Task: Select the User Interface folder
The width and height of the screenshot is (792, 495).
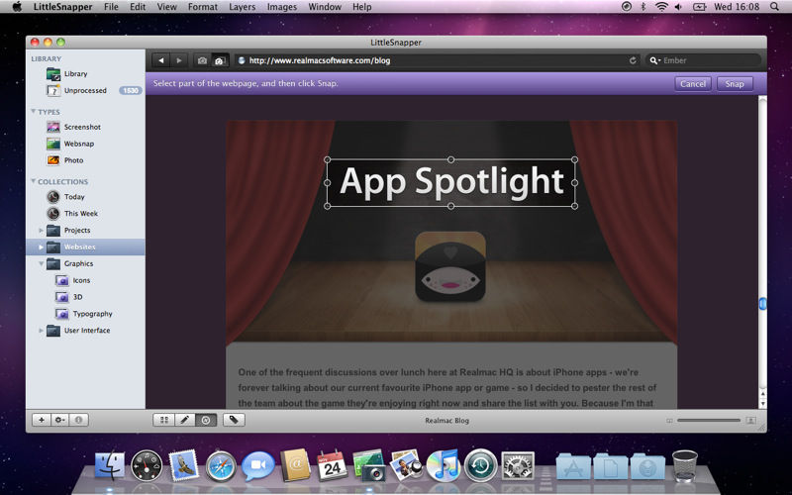Action: [x=86, y=330]
